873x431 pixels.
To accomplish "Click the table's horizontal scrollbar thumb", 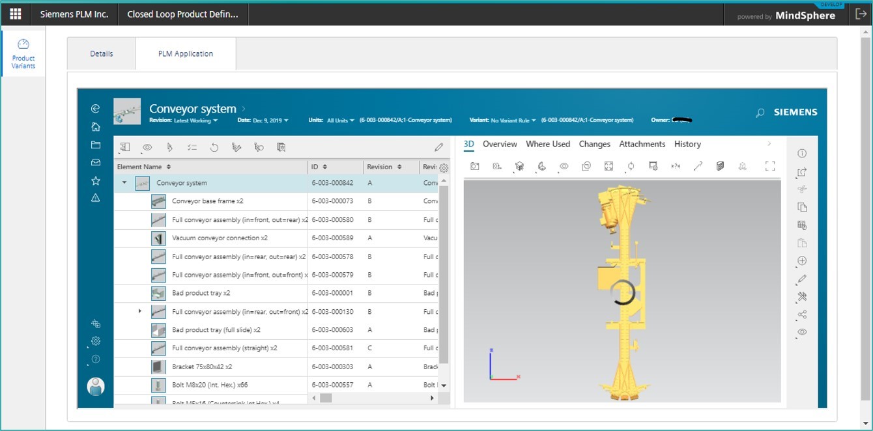I will pos(326,398).
